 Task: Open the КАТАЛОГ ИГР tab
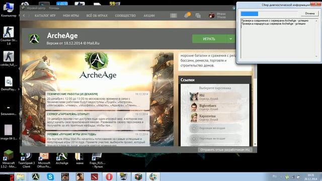tap(45, 16)
